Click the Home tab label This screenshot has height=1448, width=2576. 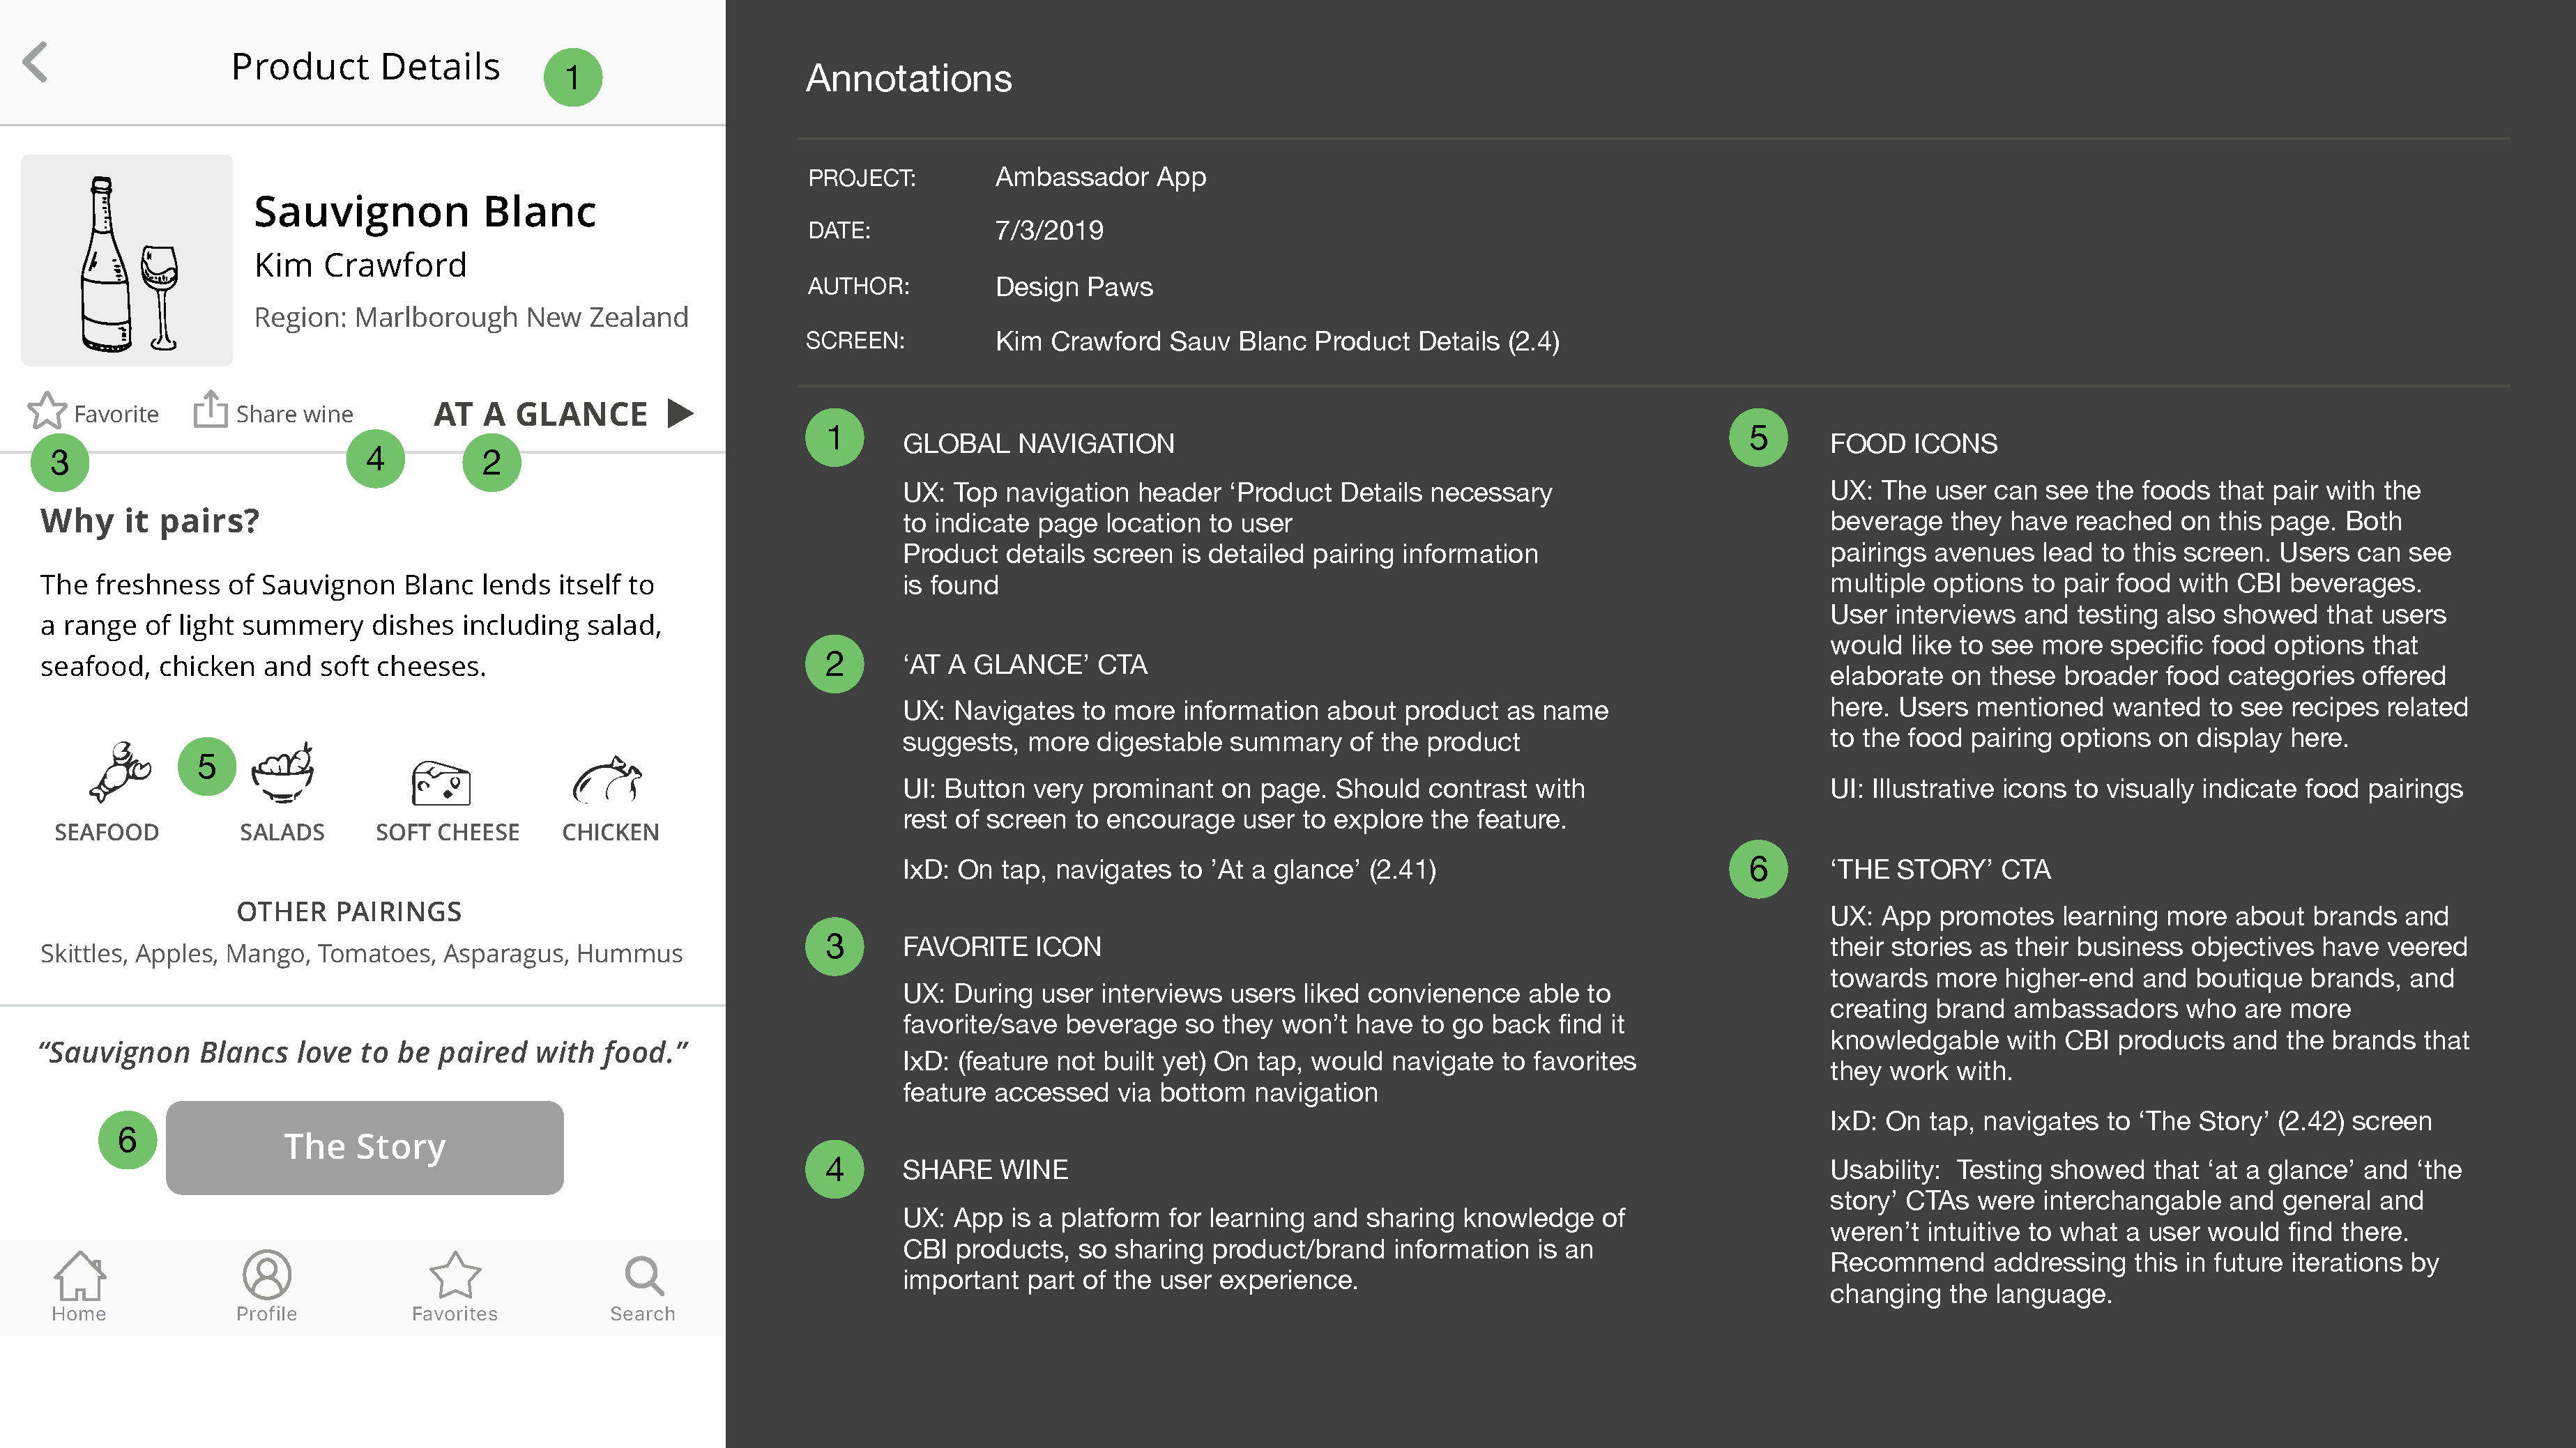[79, 1313]
